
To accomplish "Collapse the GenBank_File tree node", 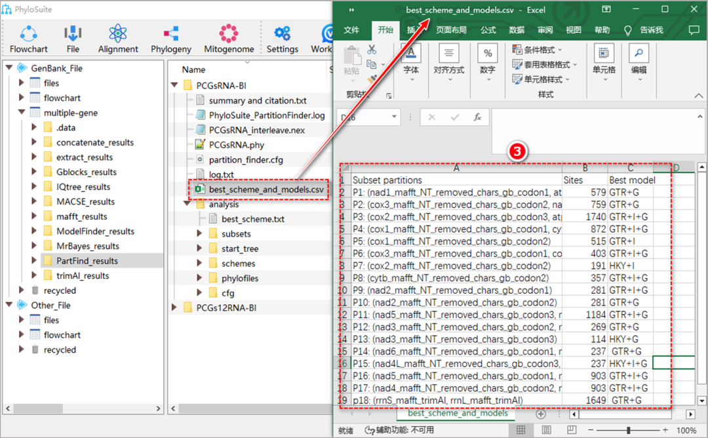I will click(x=9, y=68).
